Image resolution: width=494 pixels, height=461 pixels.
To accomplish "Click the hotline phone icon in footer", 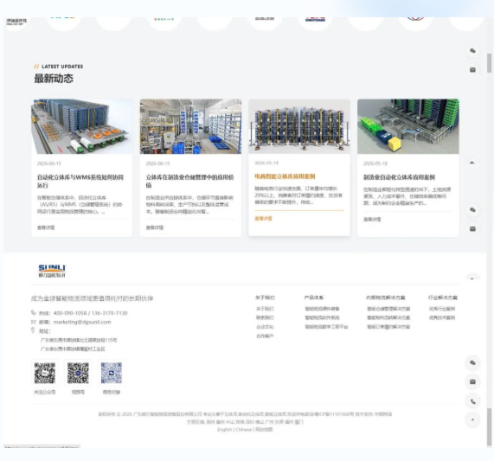I will coord(34,313).
